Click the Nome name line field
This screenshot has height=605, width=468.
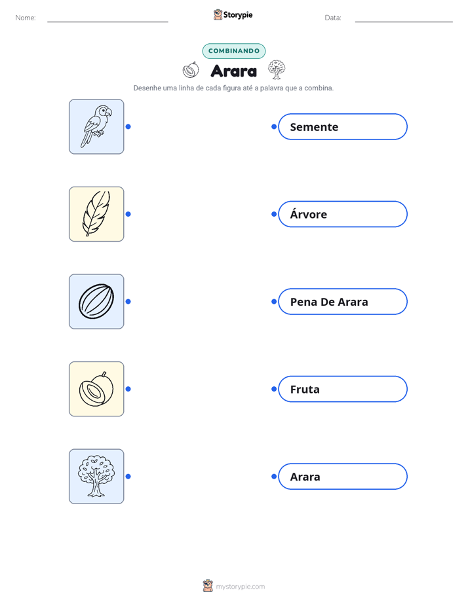107,18
